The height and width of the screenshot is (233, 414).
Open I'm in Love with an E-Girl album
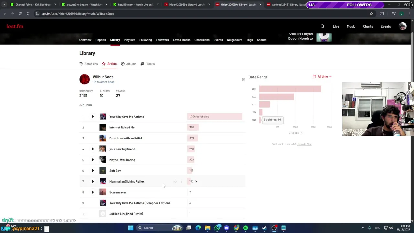125,138
